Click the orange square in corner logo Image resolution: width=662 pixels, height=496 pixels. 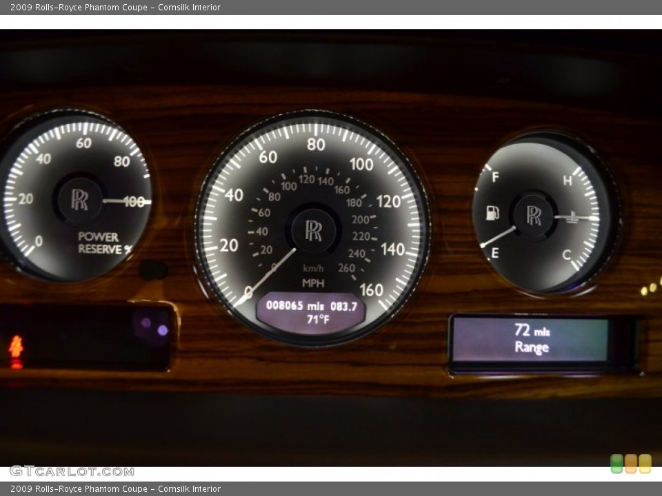coord(631,464)
